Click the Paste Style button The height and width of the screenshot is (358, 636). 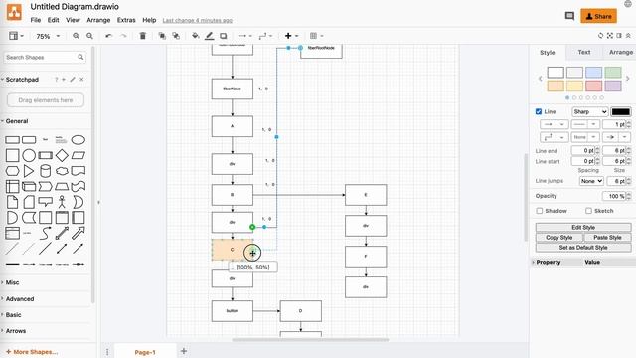point(607,237)
